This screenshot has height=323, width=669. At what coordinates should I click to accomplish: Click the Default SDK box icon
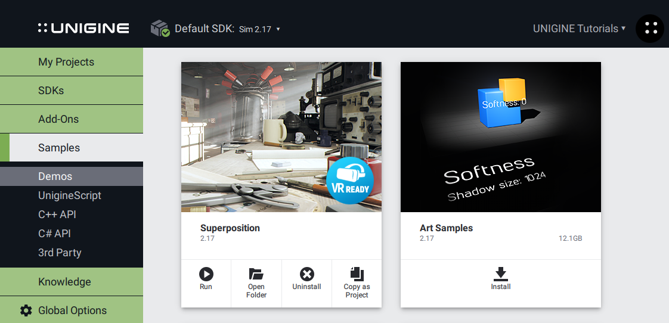click(x=160, y=28)
